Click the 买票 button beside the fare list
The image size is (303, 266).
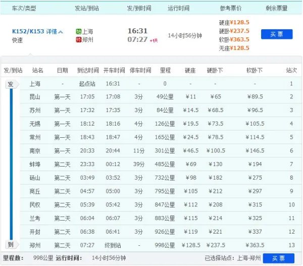click(x=277, y=34)
